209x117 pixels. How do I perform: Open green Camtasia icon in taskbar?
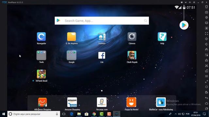[102, 114]
